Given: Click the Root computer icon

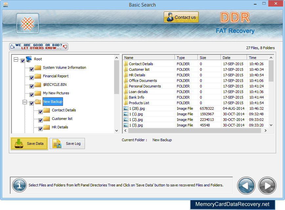Looking at the screenshot, I should click(x=29, y=59).
